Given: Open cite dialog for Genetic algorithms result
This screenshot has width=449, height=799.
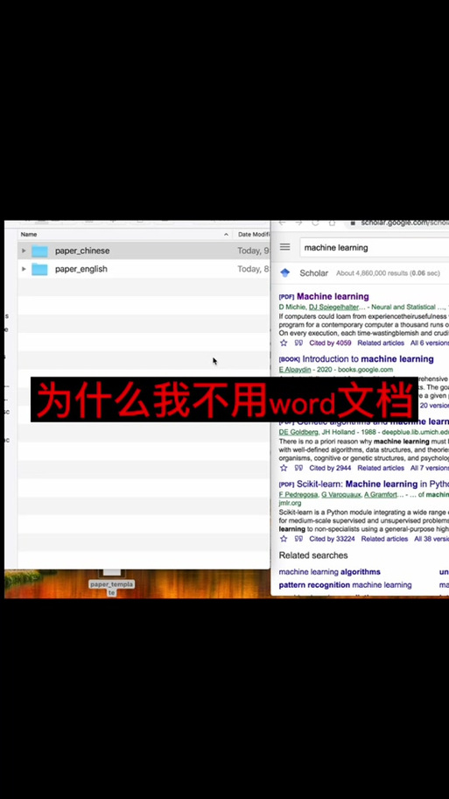Looking at the screenshot, I should tap(298, 468).
